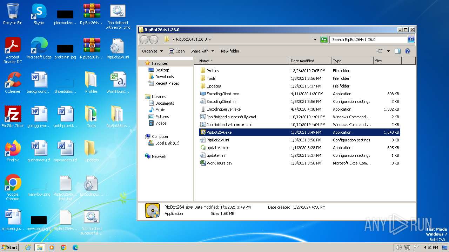Open Windows Media Player taskbar icon
This screenshot has height=252, width=449.
tap(52, 247)
